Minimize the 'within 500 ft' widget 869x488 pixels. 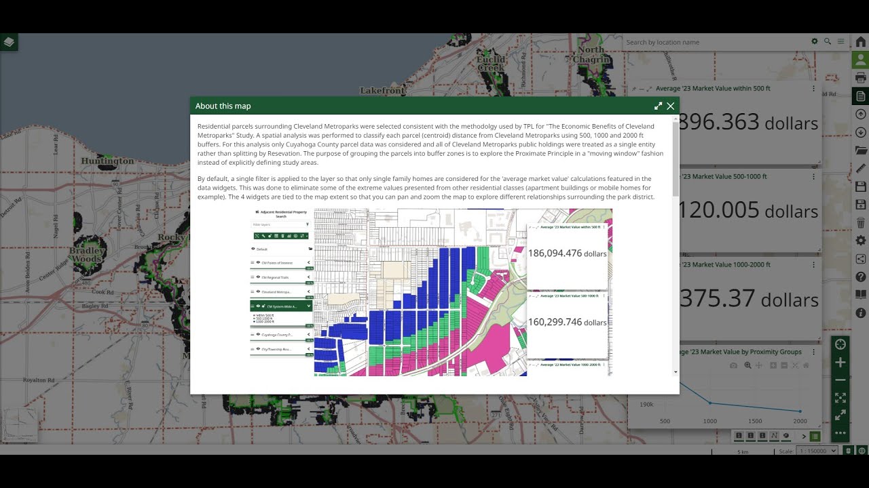[x=642, y=89]
